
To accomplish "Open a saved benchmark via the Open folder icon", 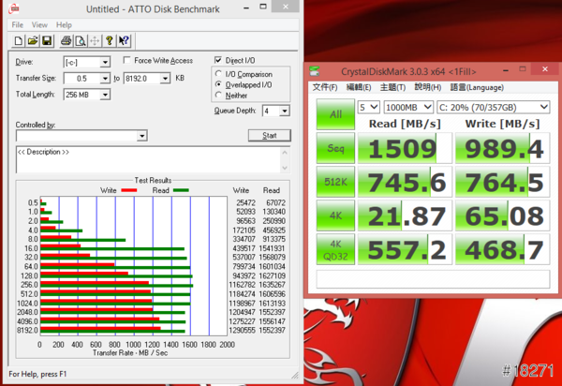I will point(33,40).
